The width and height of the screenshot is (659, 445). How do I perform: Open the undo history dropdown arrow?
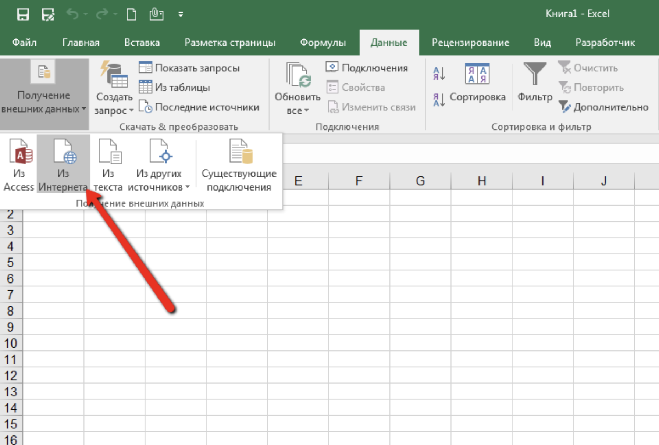(86, 14)
